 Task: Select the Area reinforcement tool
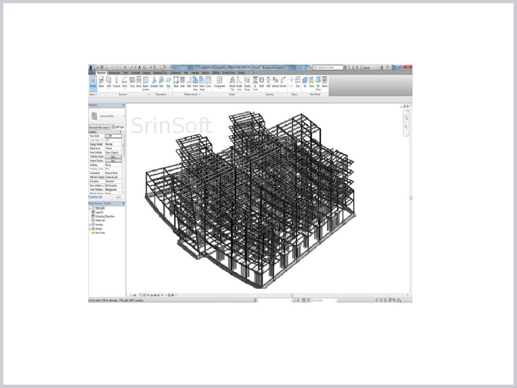(183, 82)
